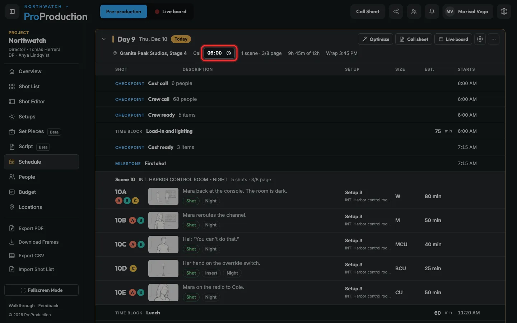
Task: Switch to Pre-production mode
Action: tap(124, 11)
